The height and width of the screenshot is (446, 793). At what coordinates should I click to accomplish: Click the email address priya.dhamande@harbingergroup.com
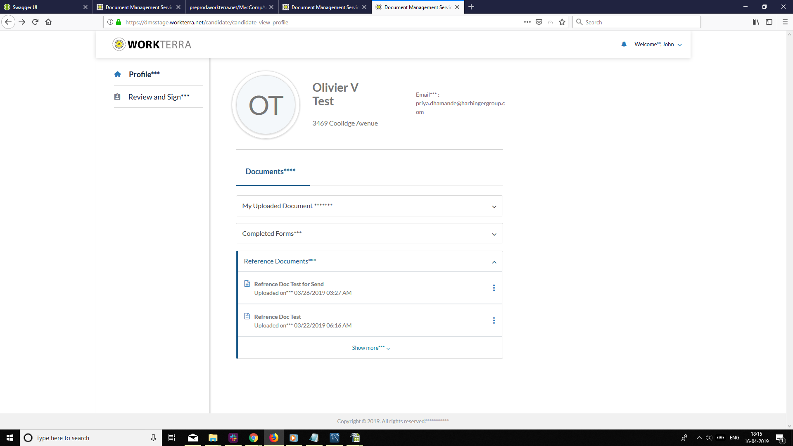pos(460,107)
